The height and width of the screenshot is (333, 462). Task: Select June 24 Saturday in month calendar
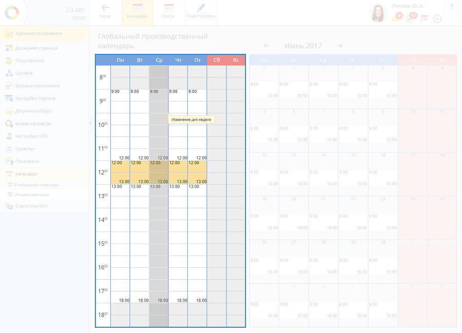click(x=413, y=218)
